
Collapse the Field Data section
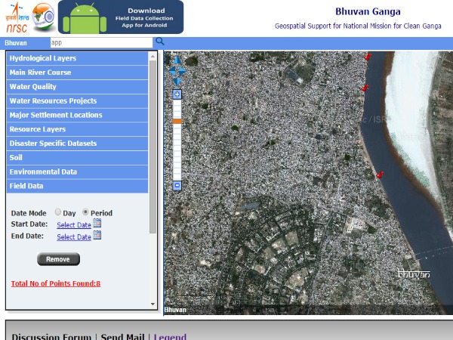(77, 186)
